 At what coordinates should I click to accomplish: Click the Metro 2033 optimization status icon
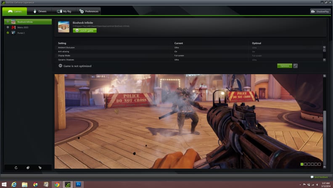point(8,27)
